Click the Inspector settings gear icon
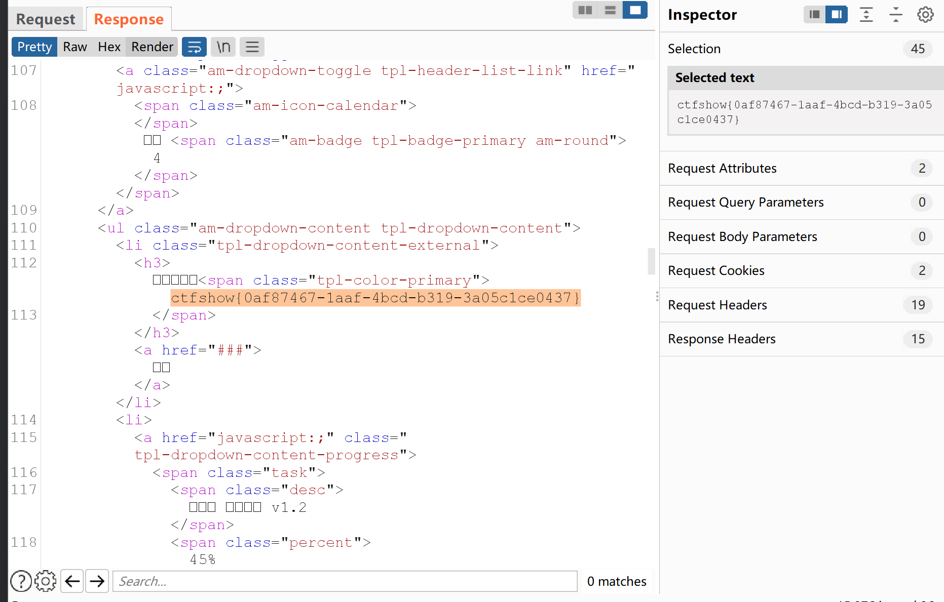The image size is (944, 602). (x=925, y=15)
